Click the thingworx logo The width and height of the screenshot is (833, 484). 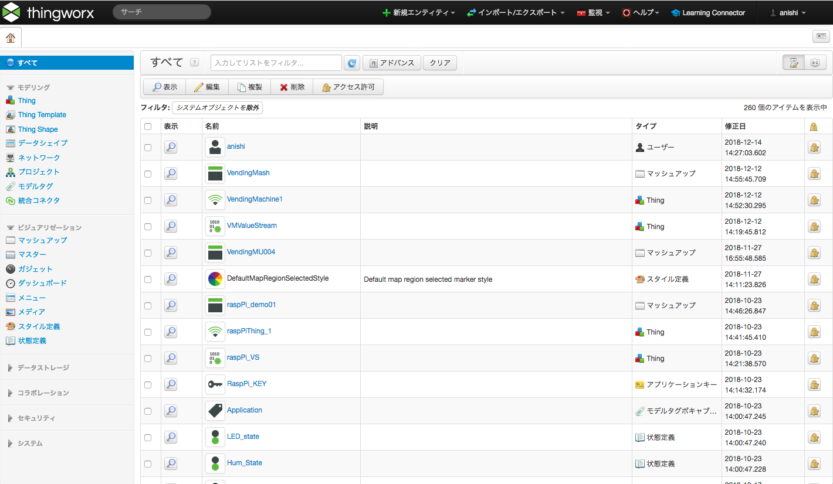49,12
